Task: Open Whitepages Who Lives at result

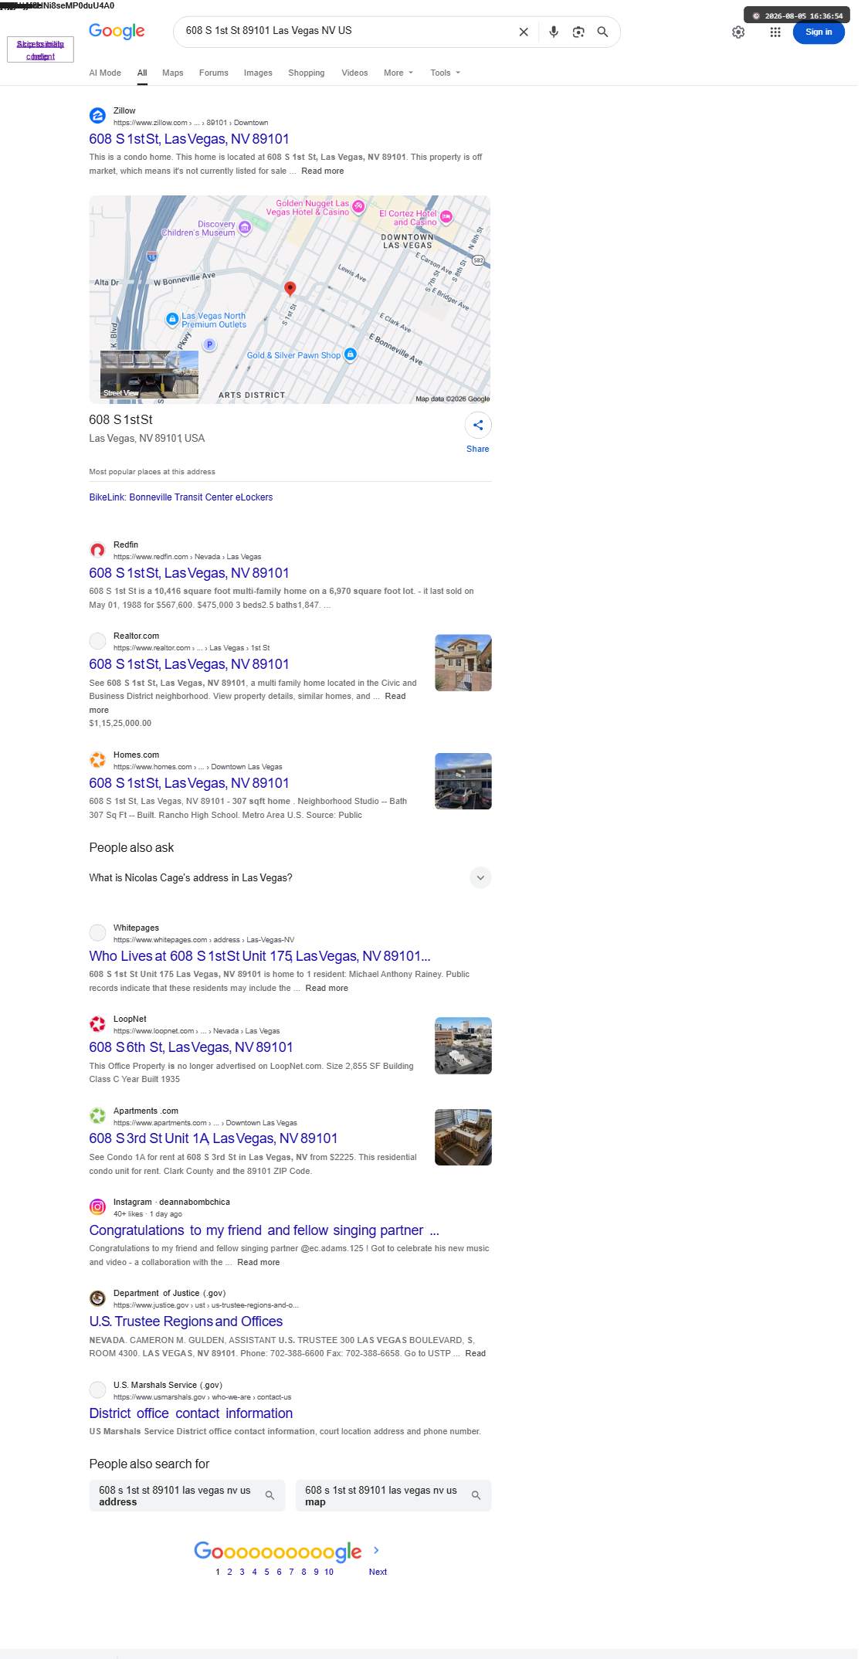Action: coord(259,956)
